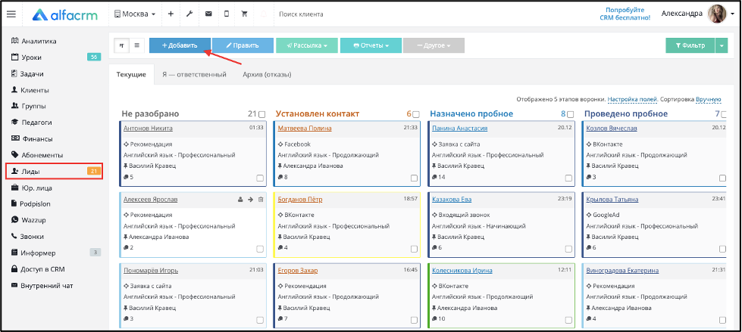Expand the arrow beside the Фильтр button
The height and width of the screenshot is (332, 742).
722,45
